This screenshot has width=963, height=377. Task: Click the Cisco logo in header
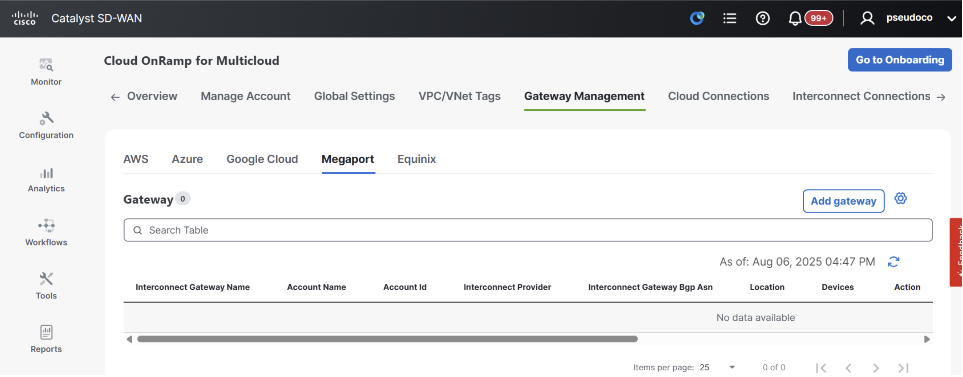pyautogui.click(x=25, y=18)
